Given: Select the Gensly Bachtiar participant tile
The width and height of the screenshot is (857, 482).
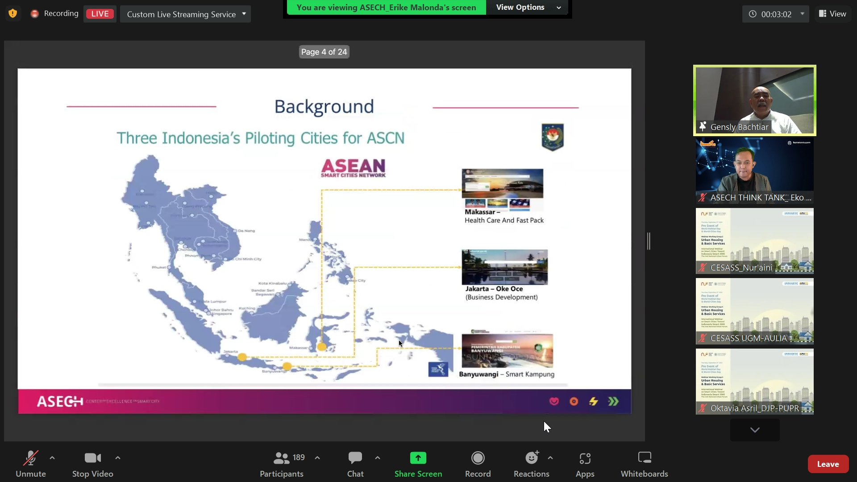Looking at the screenshot, I should [755, 99].
